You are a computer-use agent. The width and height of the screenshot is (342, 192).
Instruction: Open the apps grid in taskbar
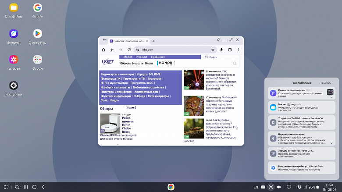(x=6, y=187)
